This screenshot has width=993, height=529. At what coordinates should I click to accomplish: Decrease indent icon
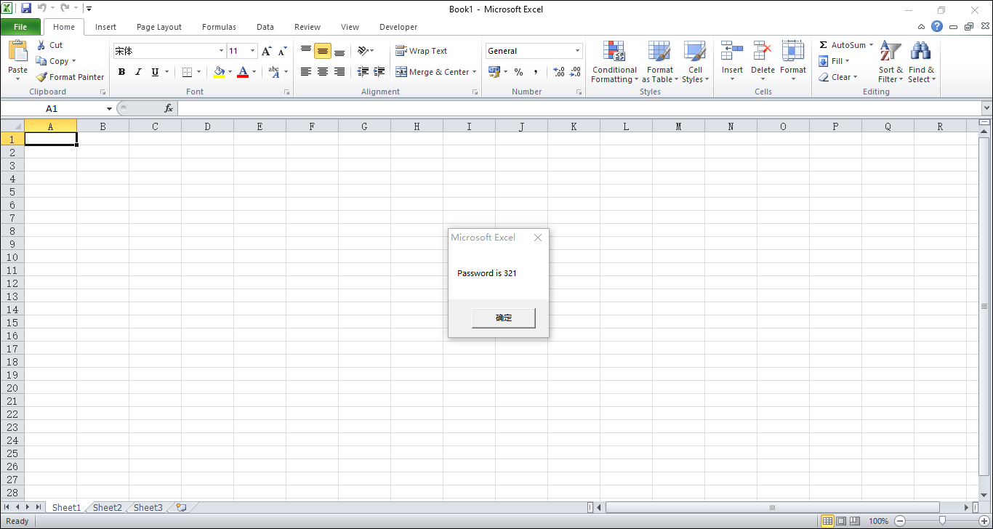pyautogui.click(x=363, y=72)
